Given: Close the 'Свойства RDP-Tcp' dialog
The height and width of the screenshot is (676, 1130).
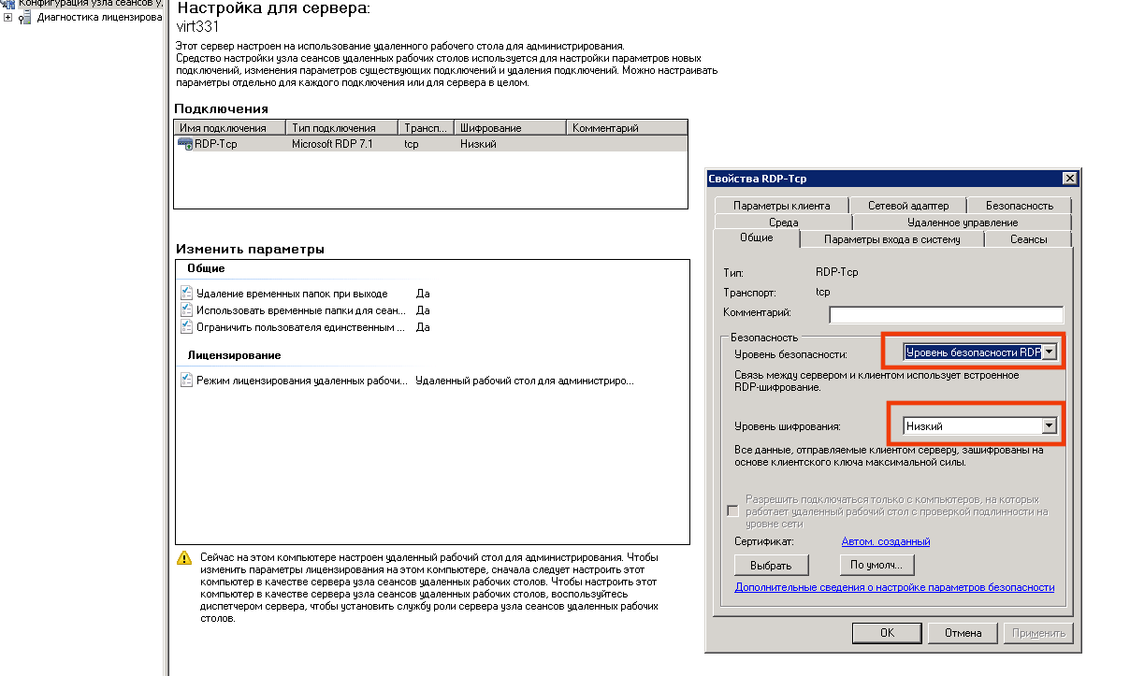Looking at the screenshot, I should pyautogui.click(x=1069, y=179).
